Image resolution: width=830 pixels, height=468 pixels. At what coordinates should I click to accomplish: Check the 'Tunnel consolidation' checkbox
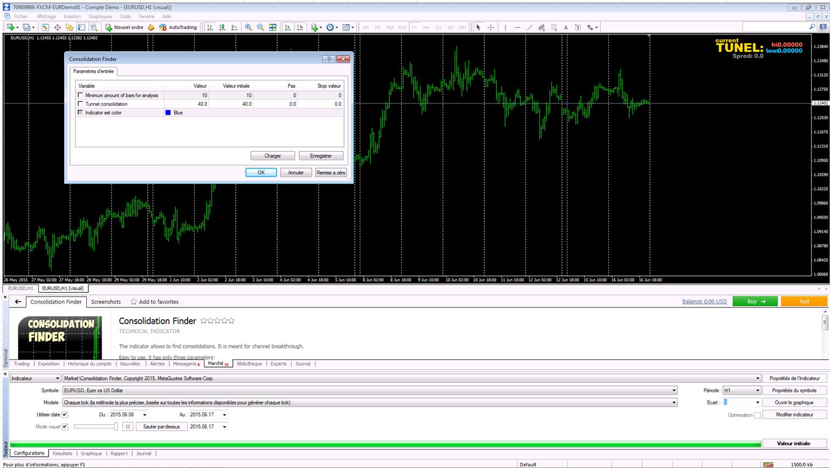(80, 104)
